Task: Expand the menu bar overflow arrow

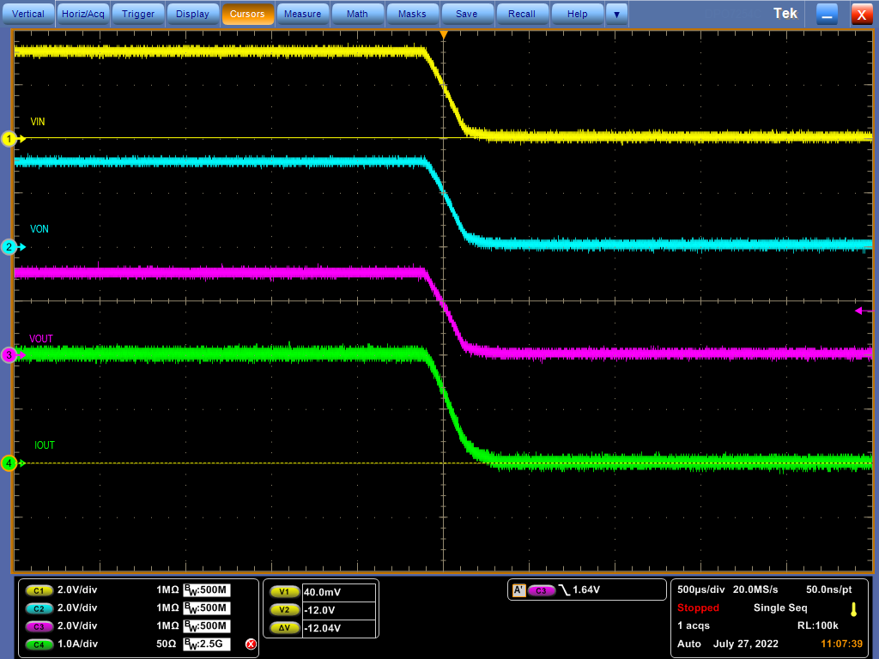Action: click(x=616, y=14)
